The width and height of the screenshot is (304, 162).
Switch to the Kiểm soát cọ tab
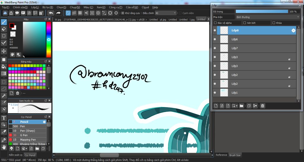(x=16, y=155)
